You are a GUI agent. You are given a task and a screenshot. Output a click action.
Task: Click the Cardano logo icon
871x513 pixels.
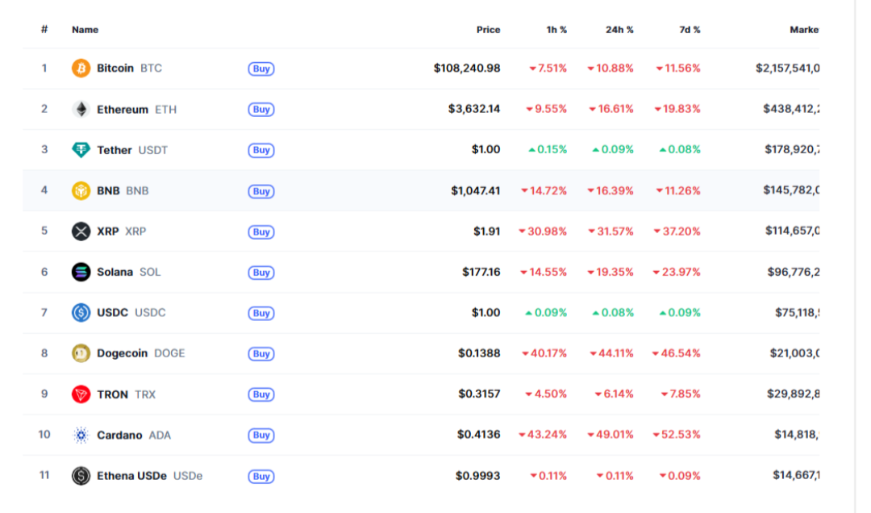(81, 436)
